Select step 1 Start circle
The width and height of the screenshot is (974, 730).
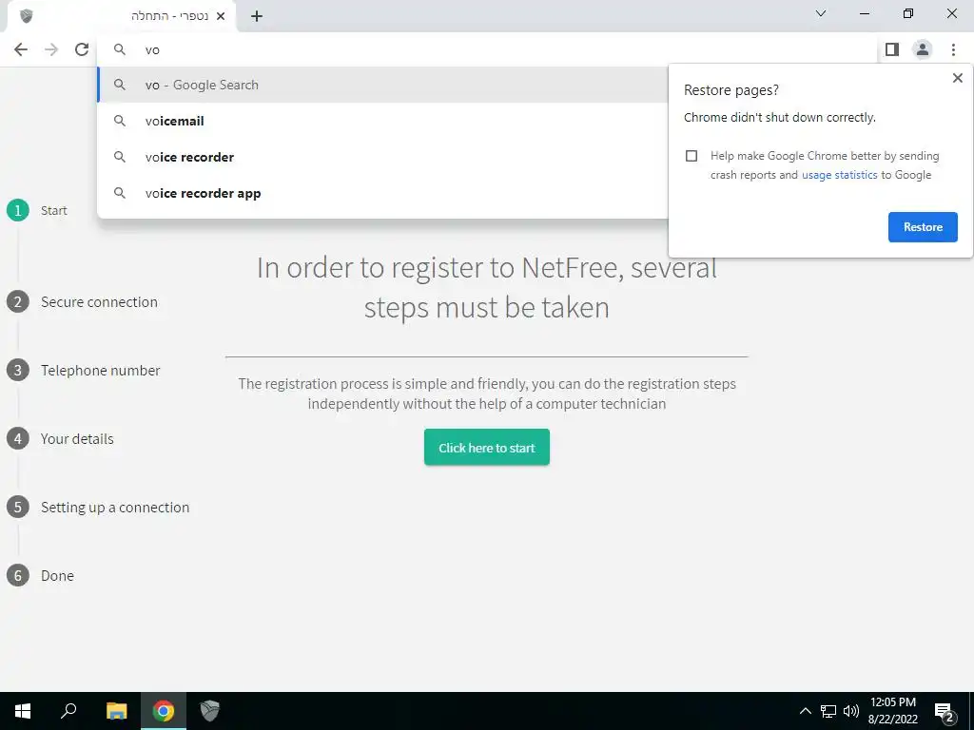click(x=18, y=210)
